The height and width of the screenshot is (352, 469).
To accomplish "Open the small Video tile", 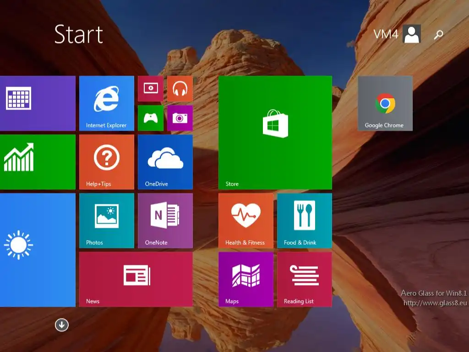I will click(x=150, y=88).
